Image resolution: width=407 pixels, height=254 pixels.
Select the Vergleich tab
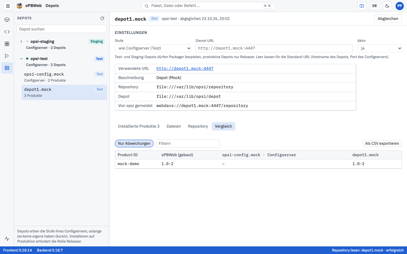[x=224, y=126]
